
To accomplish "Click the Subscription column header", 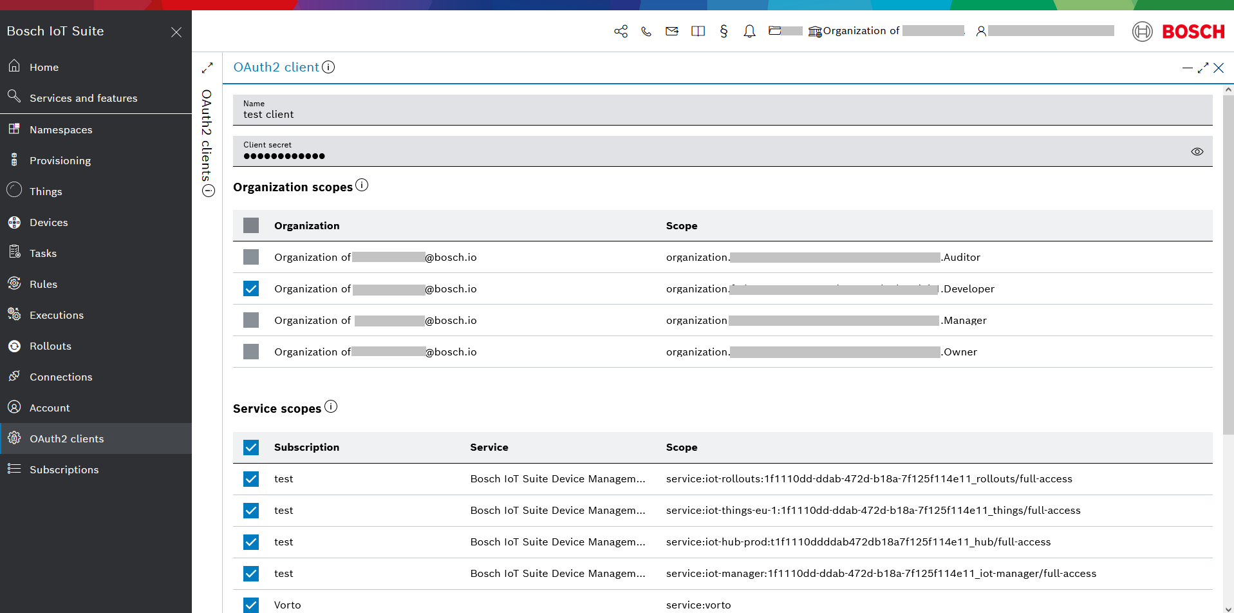I will (306, 447).
